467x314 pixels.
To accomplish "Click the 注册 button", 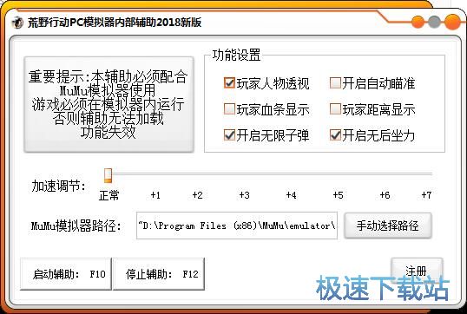I will (x=417, y=271).
